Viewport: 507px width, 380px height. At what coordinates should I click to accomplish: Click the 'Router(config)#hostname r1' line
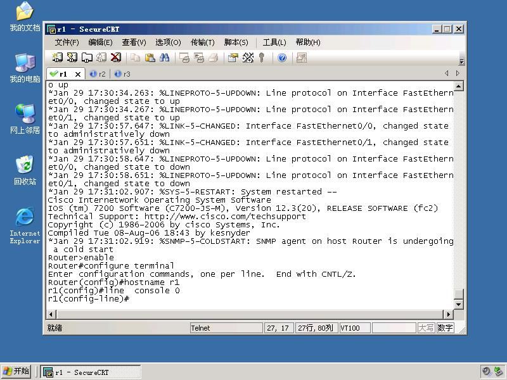[x=113, y=282]
